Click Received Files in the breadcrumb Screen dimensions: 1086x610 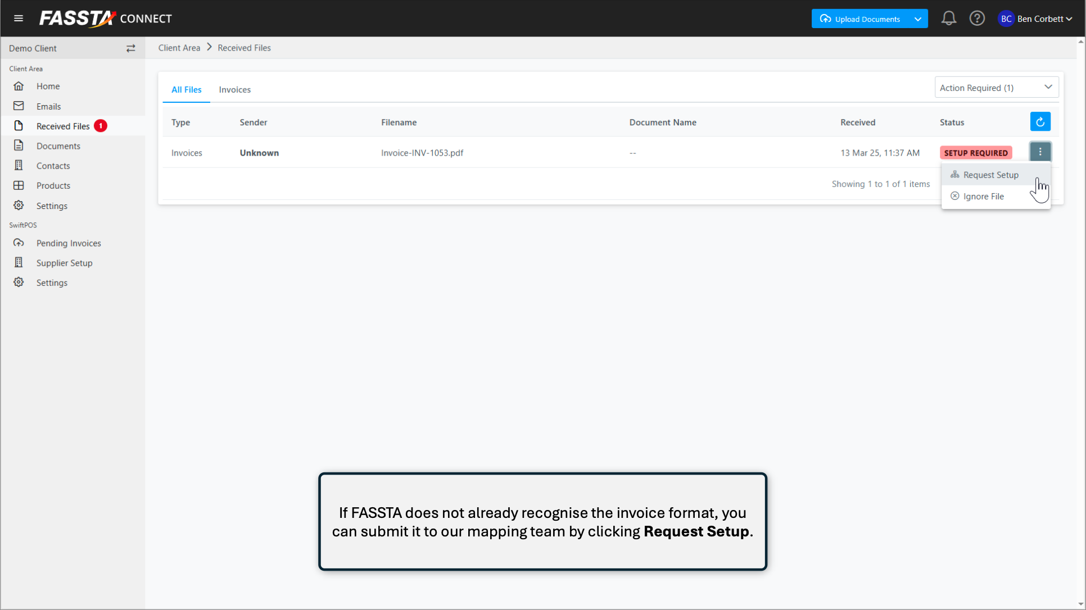tap(244, 48)
